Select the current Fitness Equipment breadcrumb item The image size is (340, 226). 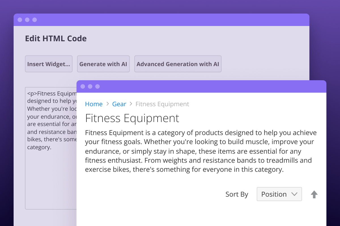click(x=162, y=104)
